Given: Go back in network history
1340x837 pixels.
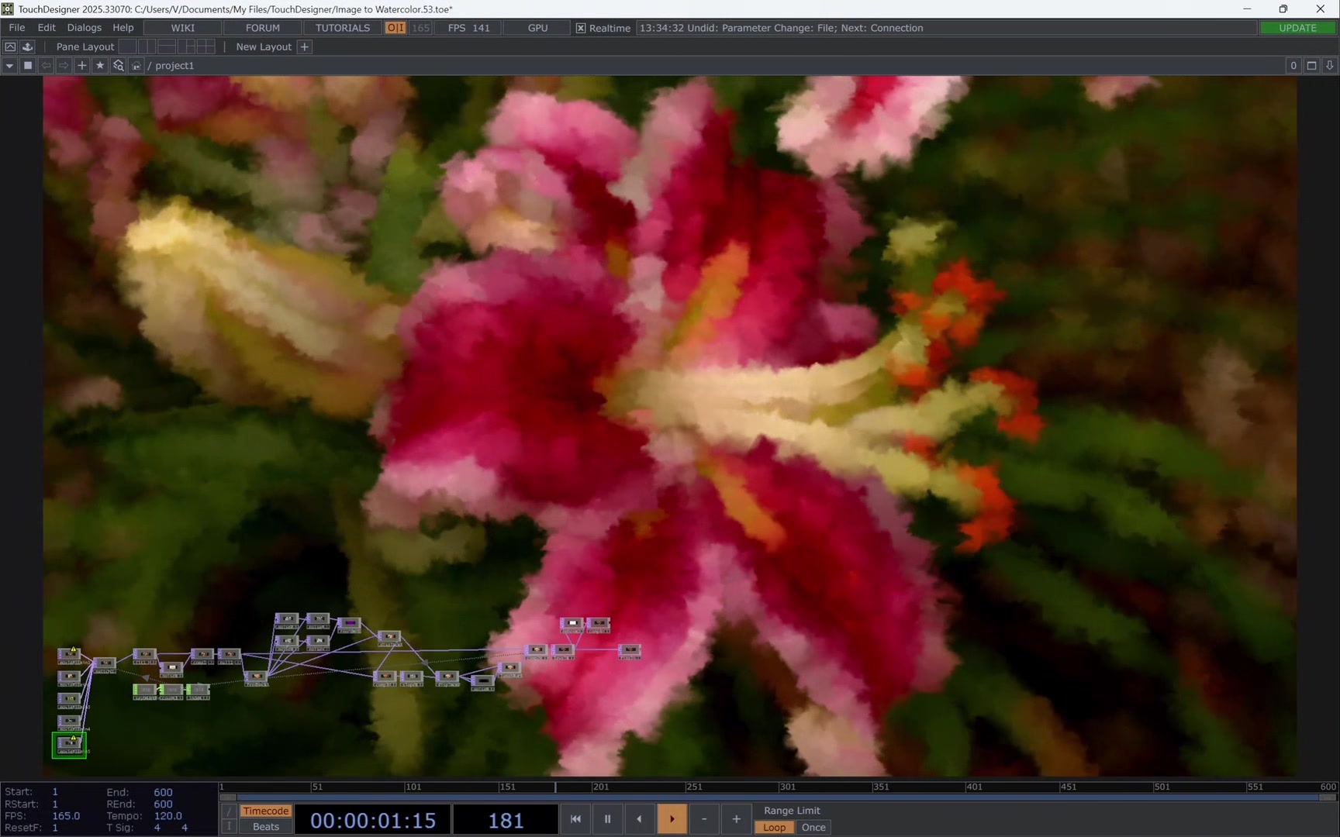Looking at the screenshot, I should click(46, 66).
